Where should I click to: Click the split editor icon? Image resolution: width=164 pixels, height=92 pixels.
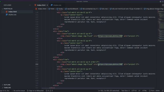pos(163,5)
